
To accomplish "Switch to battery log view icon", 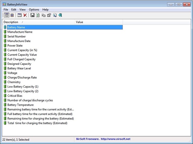I will pyautogui.click(x=12, y=15).
